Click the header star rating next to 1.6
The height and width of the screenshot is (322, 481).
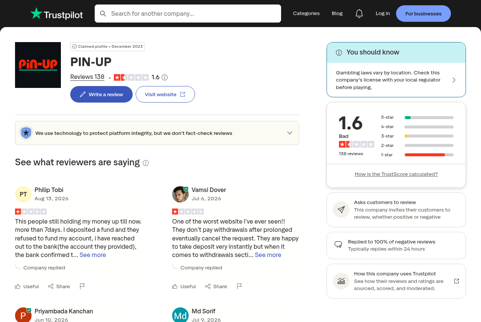[131, 77]
